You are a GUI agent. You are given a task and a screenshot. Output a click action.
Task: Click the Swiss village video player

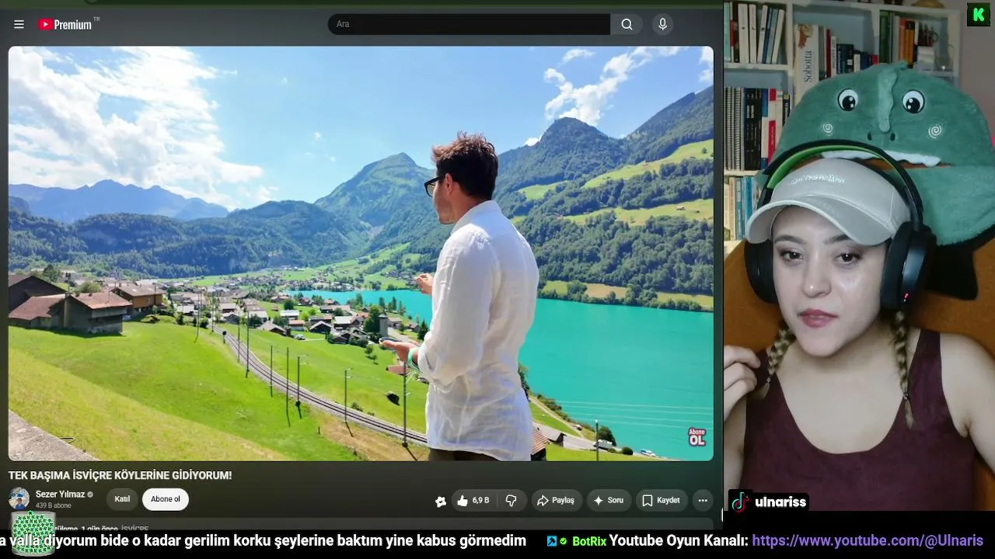tap(361, 253)
